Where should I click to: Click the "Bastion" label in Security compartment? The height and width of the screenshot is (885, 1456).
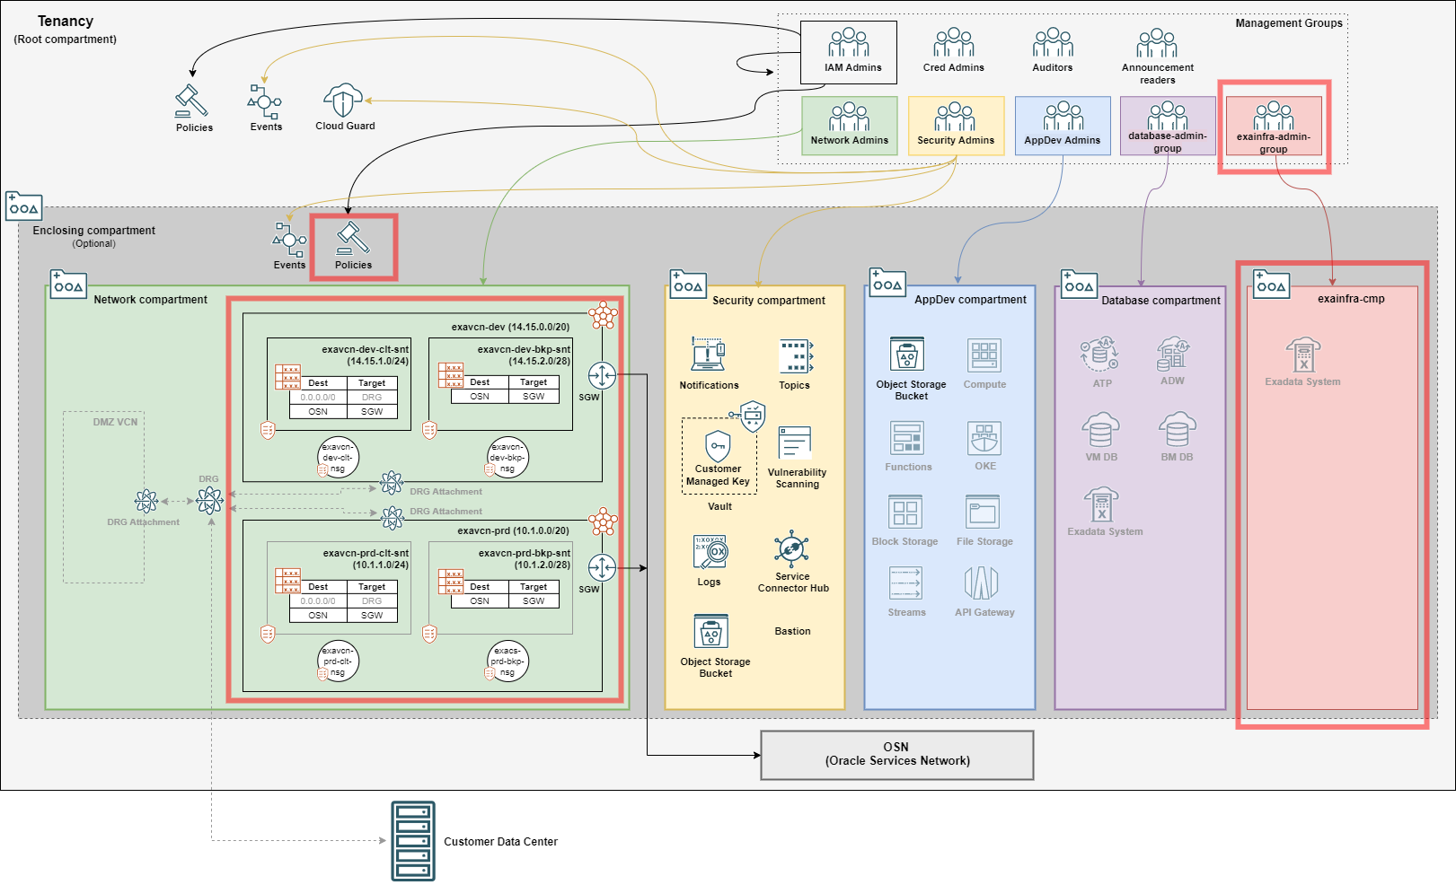pos(792,632)
